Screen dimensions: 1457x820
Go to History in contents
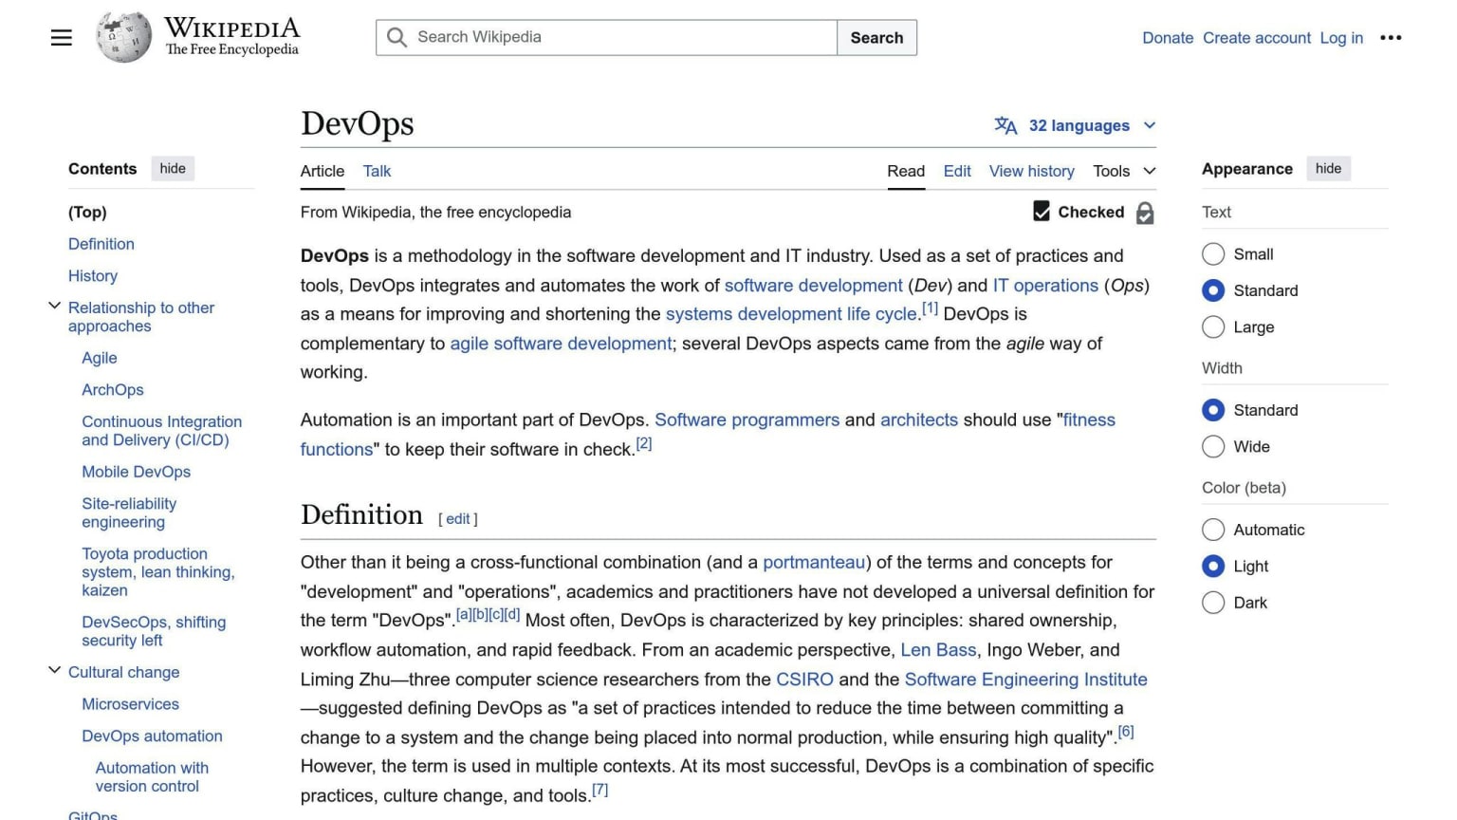[93, 276]
